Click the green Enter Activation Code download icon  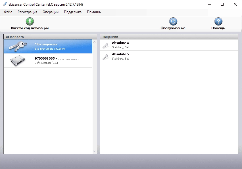[30, 21]
